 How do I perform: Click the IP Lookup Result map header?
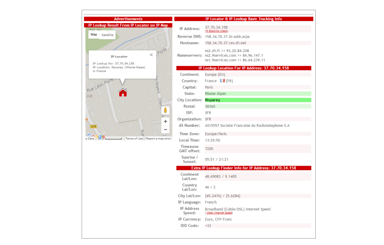[x=128, y=25]
